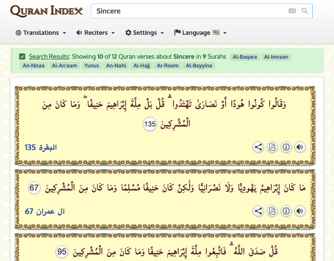The height and width of the screenshot is (261, 334).
Task: Filter results by Al-An'aam surah
Action: (64, 66)
